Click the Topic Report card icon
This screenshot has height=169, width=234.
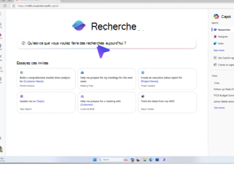pos(21,96)
